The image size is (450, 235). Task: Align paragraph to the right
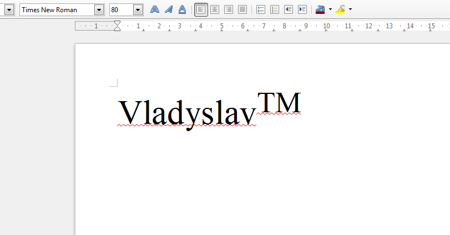(x=228, y=9)
